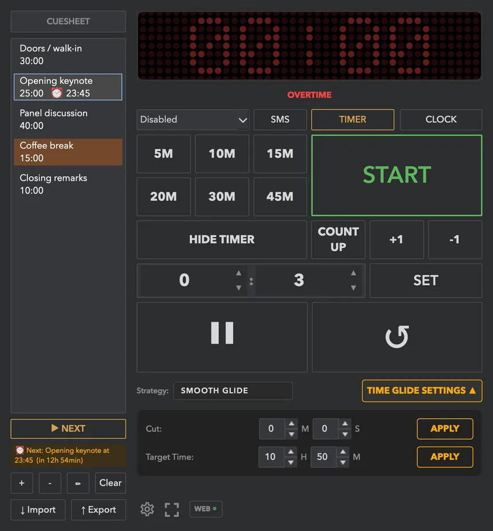Add one minute with +1
Image resolution: width=493 pixels, height=531 pixels.
coord(397,240)
